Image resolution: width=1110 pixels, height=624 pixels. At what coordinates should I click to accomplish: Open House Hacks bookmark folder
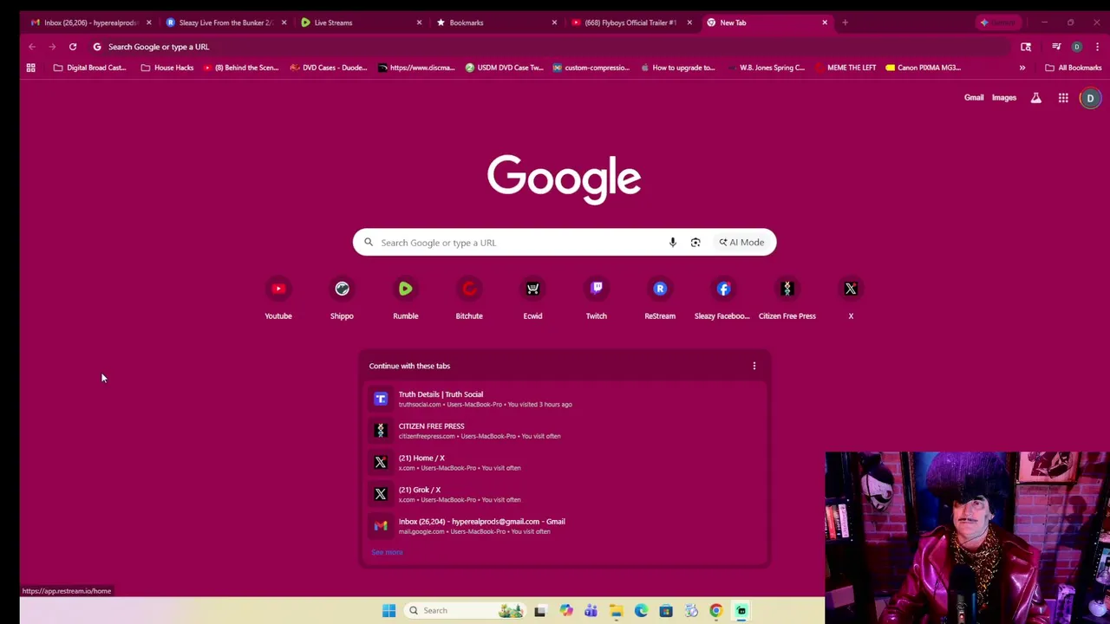click(166, 68)
